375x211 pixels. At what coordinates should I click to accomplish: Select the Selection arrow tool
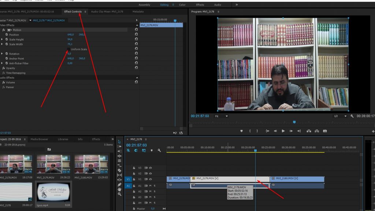(119, 142)
